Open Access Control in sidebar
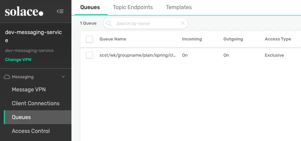The image size is (301, 141). (31, 131)
